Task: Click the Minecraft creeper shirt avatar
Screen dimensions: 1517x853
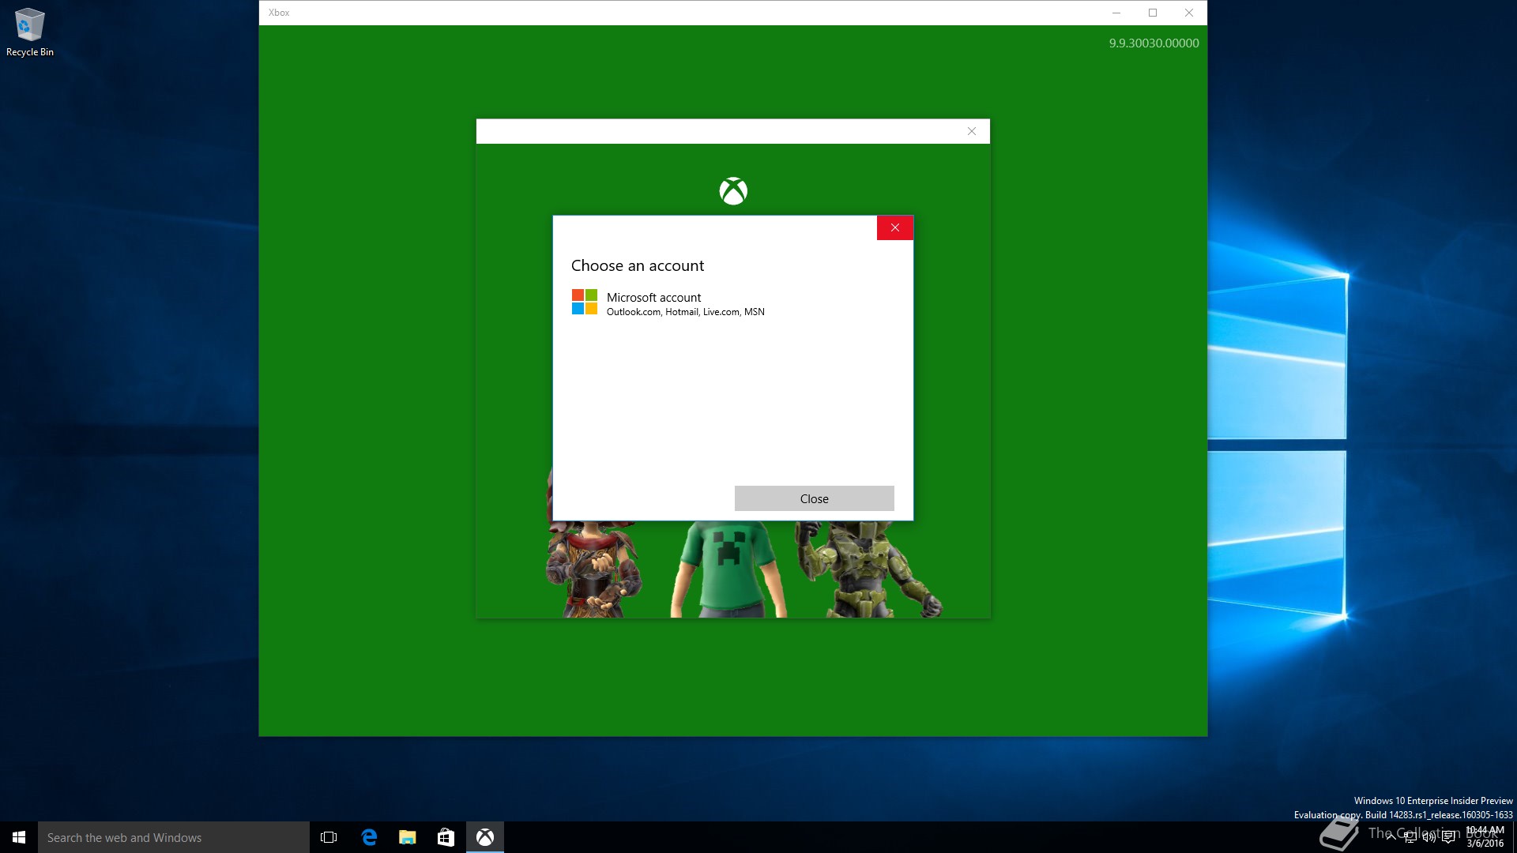Action: pyautogui.click(x=728, y=569)
